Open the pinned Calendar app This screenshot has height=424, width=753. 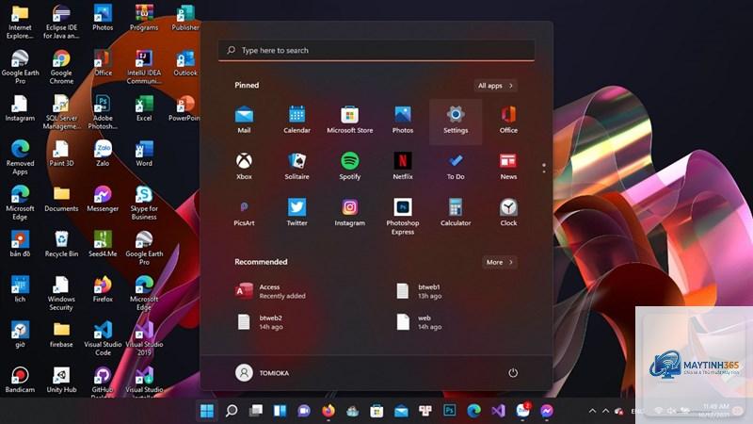coord(296,120)
